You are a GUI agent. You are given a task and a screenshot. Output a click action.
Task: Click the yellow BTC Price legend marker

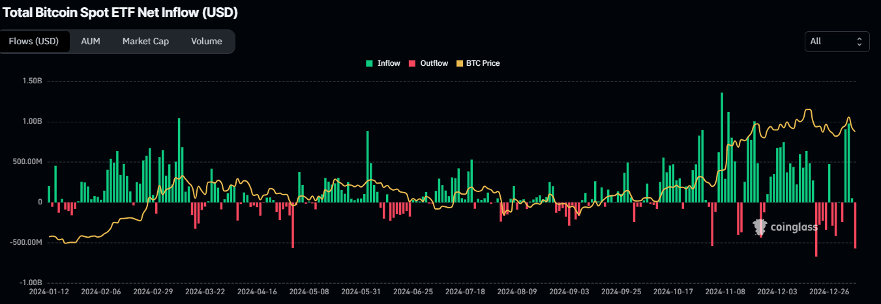[460, 63]
